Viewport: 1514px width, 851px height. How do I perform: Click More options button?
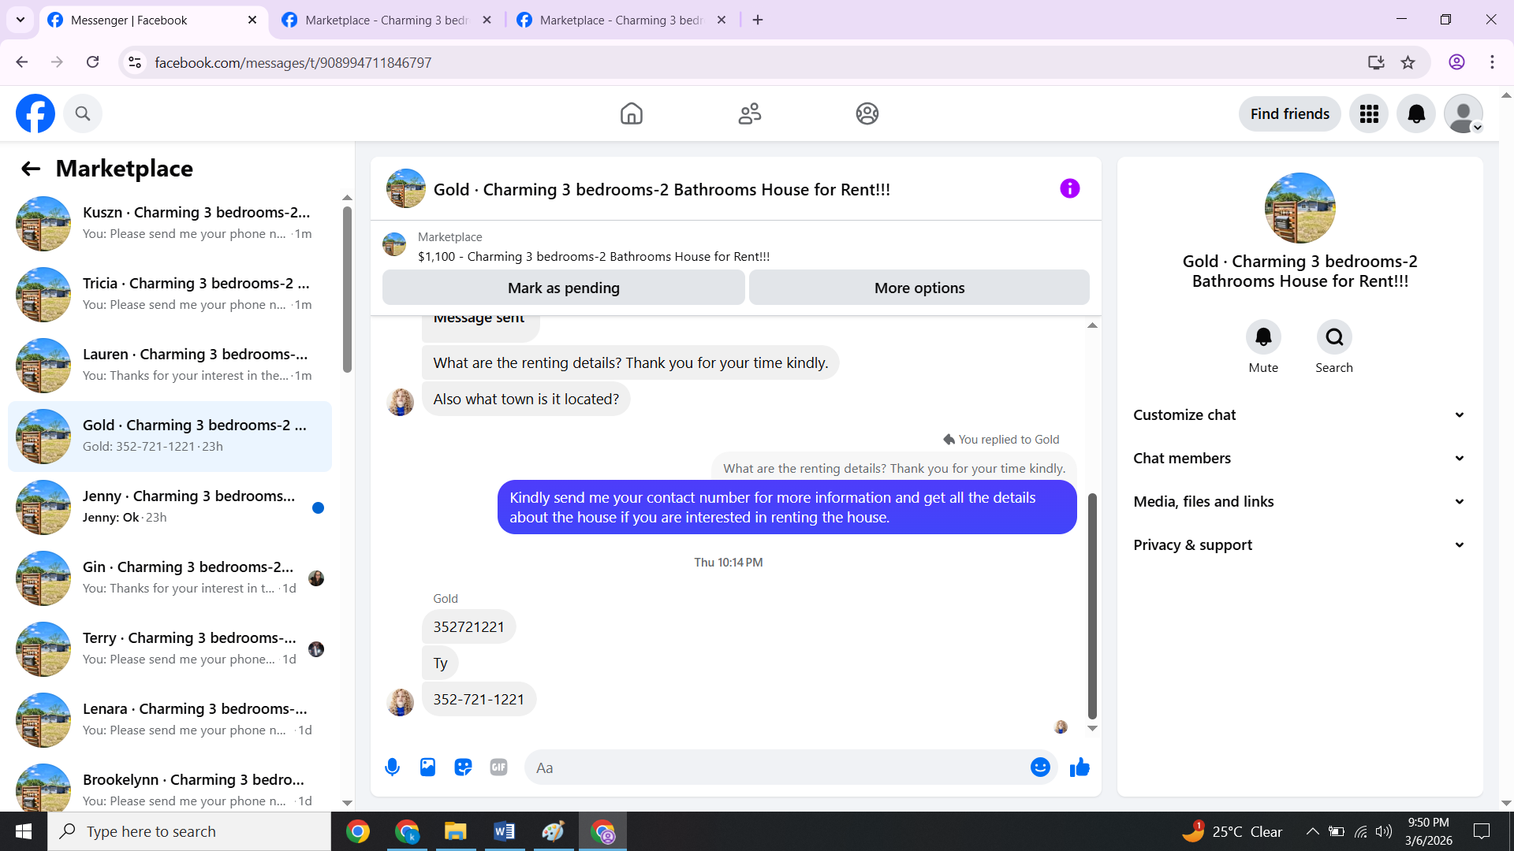[x=919, y=288]
